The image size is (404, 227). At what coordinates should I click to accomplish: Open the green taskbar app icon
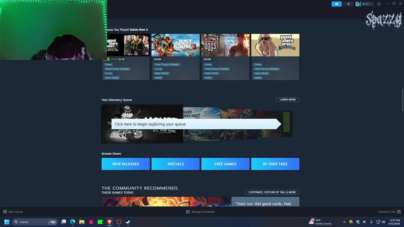pos(100,222)
